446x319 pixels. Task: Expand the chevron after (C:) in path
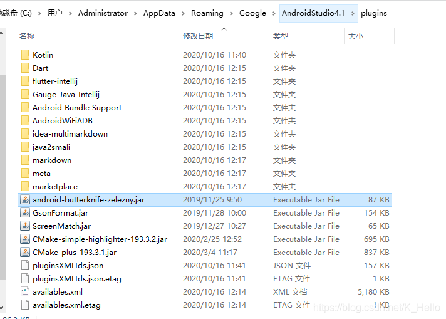click(x=39, y=13)
